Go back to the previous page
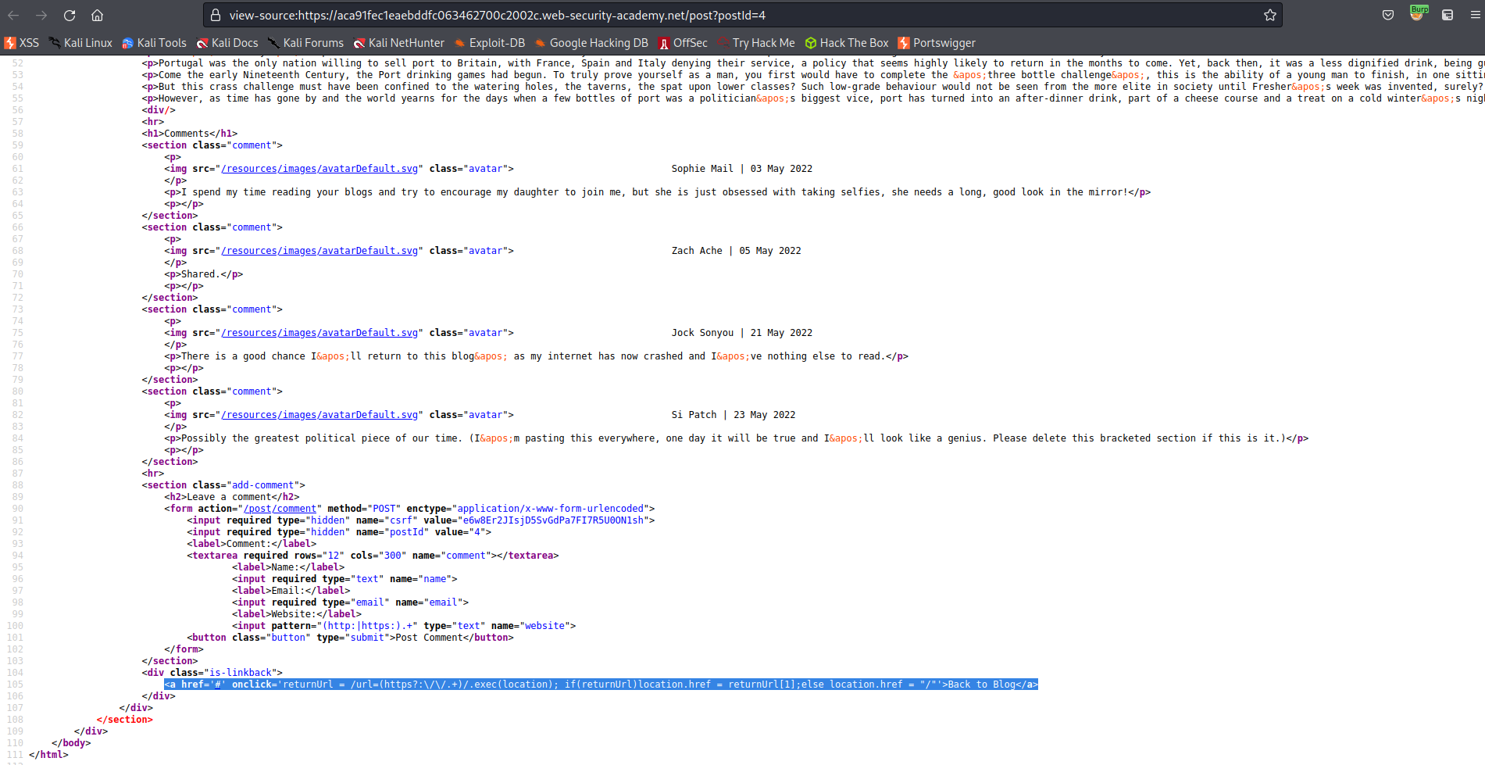1485x765 pixels. 14,15
